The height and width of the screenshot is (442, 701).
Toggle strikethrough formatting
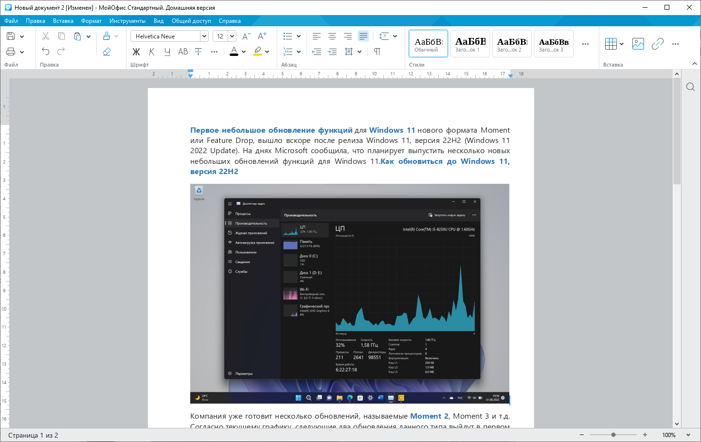tap(198, 52)
